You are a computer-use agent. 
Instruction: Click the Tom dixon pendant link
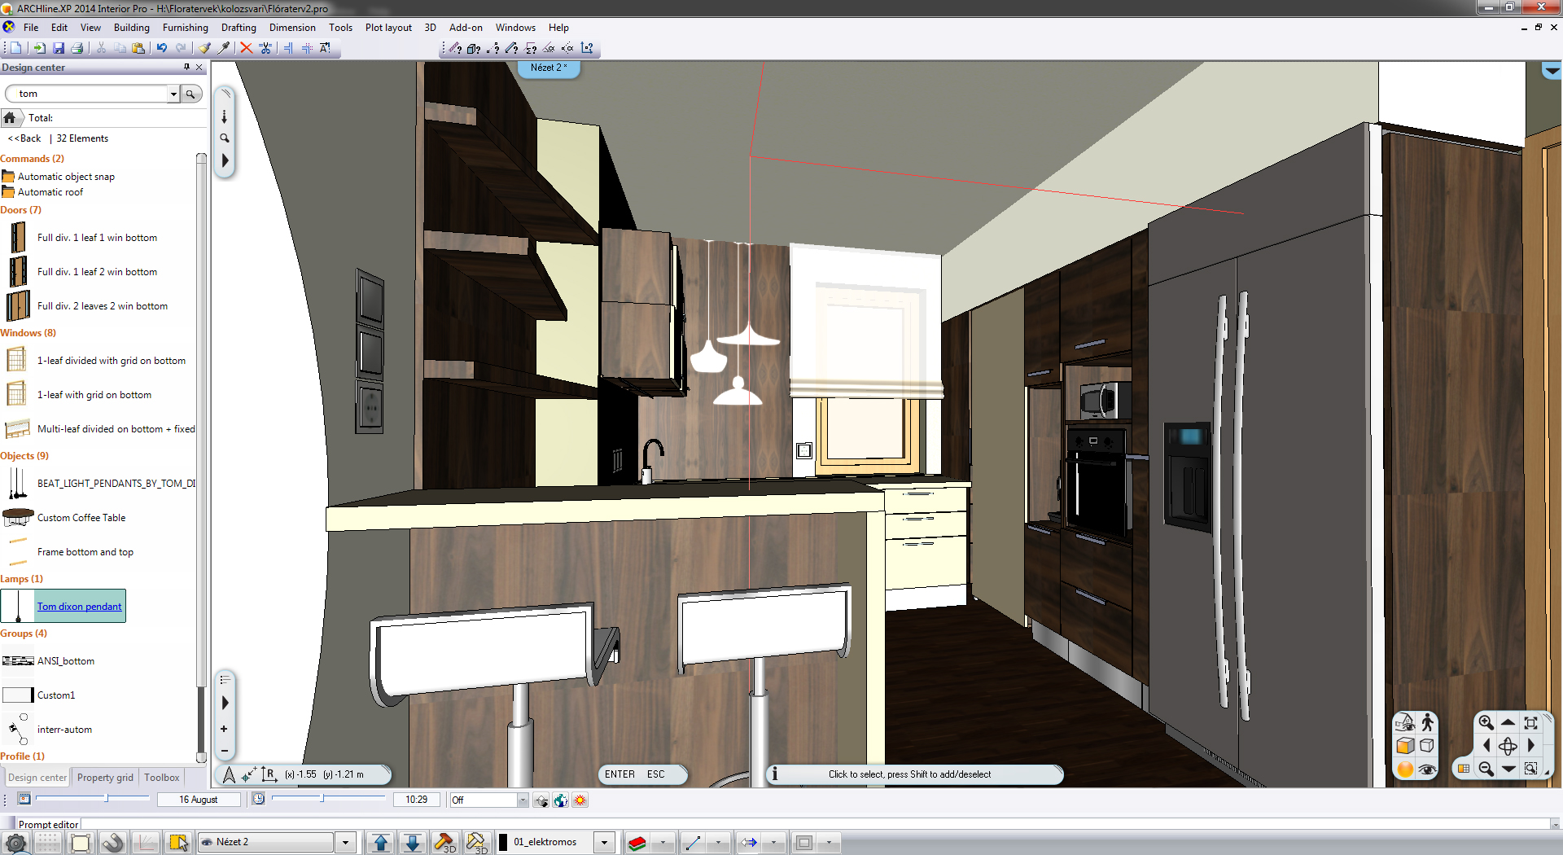pos(79,607)
